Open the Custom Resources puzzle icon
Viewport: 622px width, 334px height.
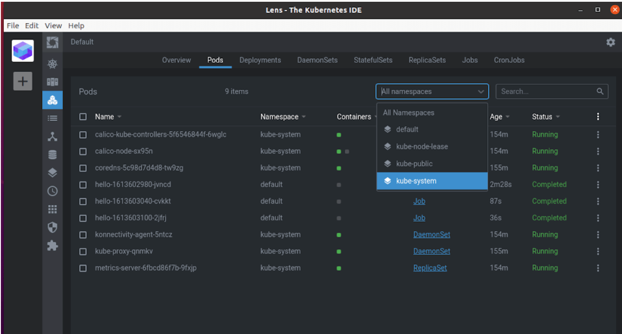(x=52, y=246)
